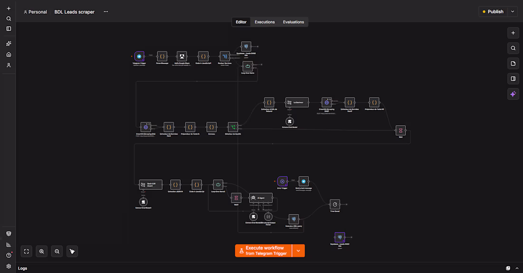
Task: Select the Sélecteur de Qualité node
Action: [x=233, y=127]
